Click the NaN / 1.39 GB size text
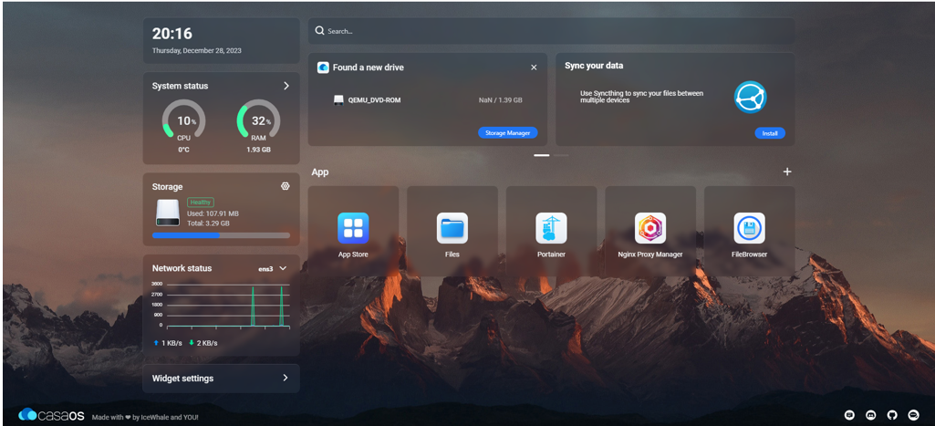The height and width of the screenshot is (426, 935). click(500, 100)
